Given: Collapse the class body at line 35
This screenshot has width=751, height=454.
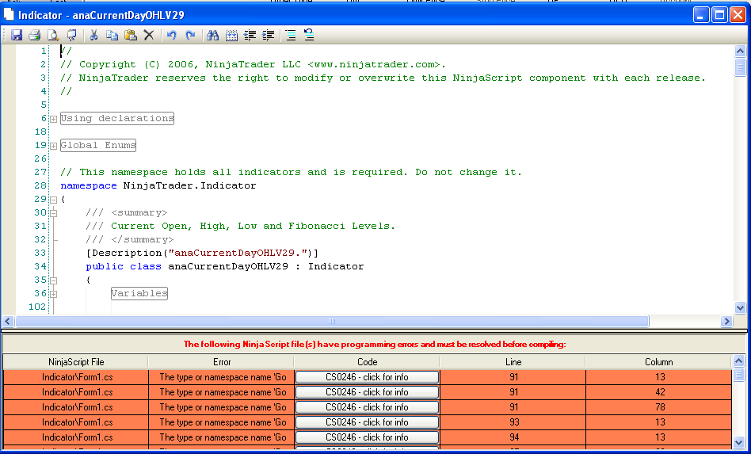Looking at the screenshot, I should pyautogui.click(x=54, y=280).
